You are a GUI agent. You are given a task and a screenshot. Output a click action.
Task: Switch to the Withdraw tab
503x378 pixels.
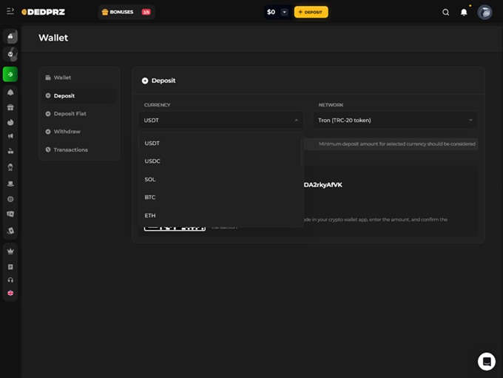coord(67,132)
